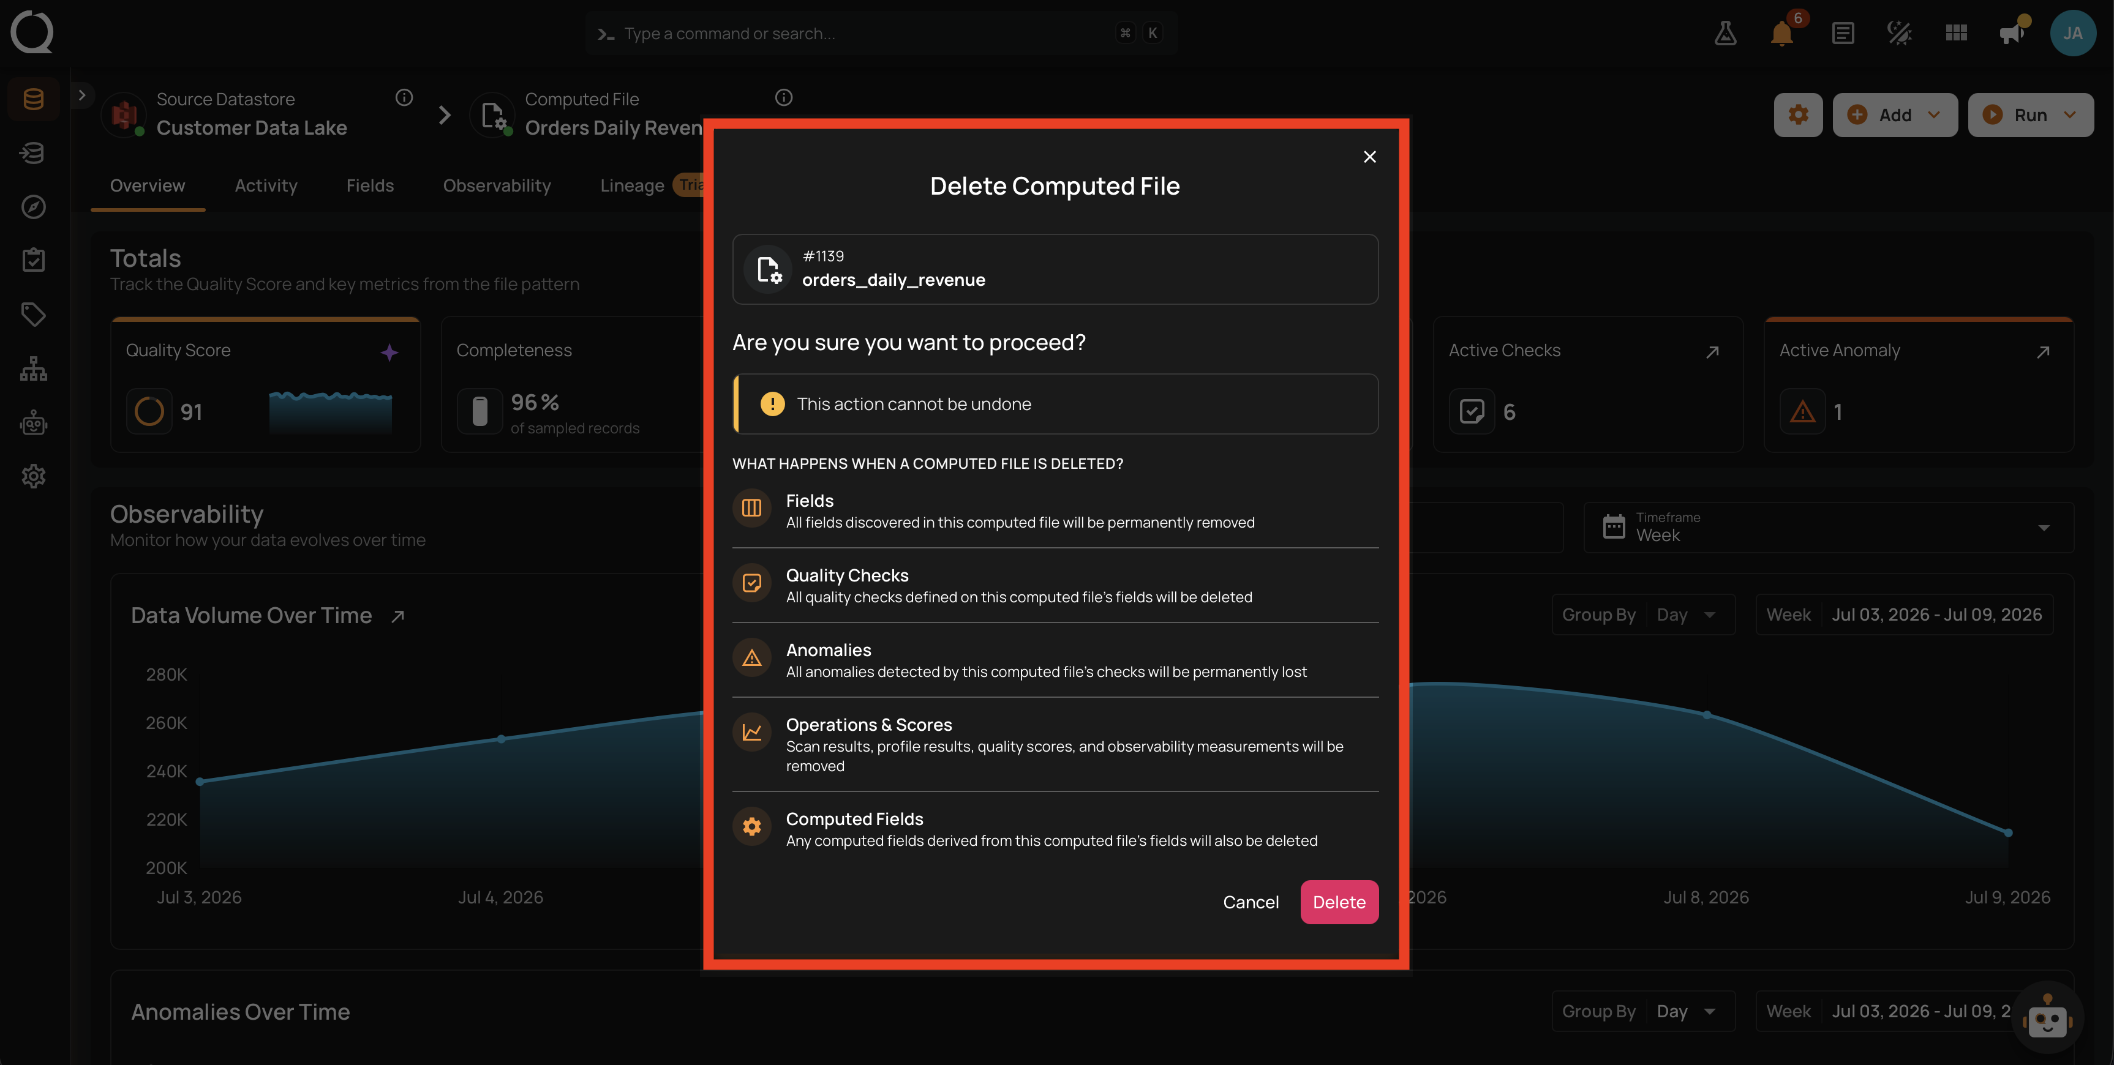This screenshot has width=2114, height=1065.
Task: Open the document list icon in top bar
Action: pos(1842,33)
